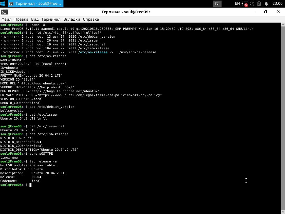Open the Файл menu
Image resolution: width=285 pixels, height=214 pixels.
6,19
